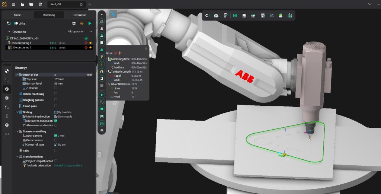Collapse the Sorting group
Viewport: 381px width, 194px height.
coord(17,112)
